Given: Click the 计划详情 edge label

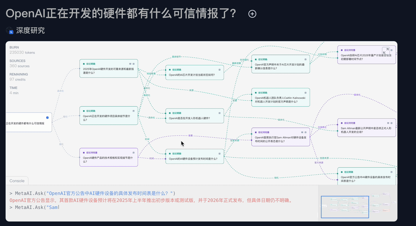Looking at the screenshot, I should pos(322,54).
